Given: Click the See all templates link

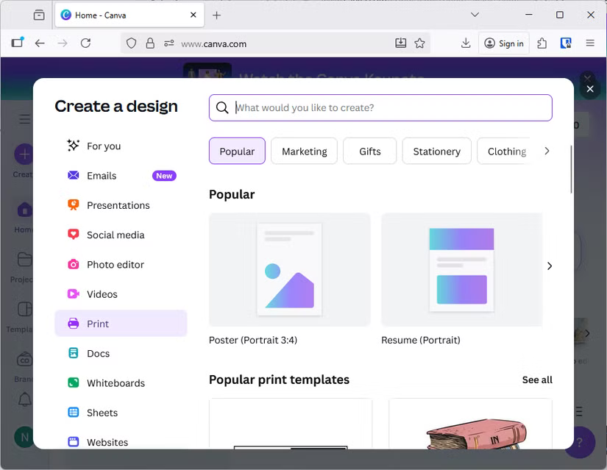Looking at the screenshot, I should (x=536, y=380).
